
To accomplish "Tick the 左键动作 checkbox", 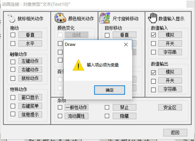I will click(x=13, y=62).
